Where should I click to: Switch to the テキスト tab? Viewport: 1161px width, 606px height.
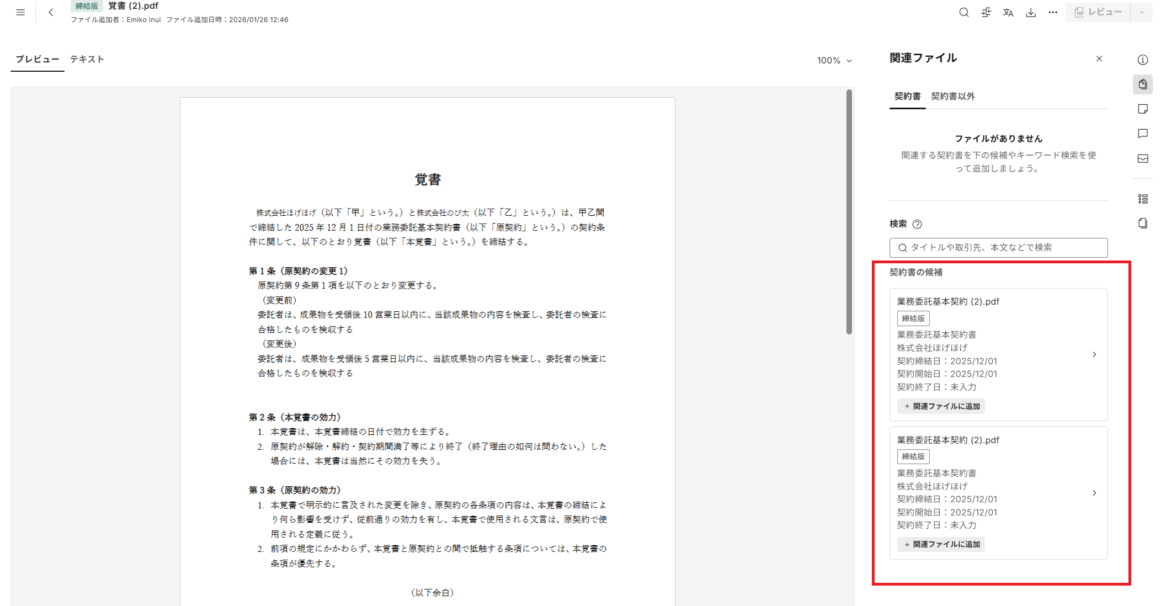[87, 59]
